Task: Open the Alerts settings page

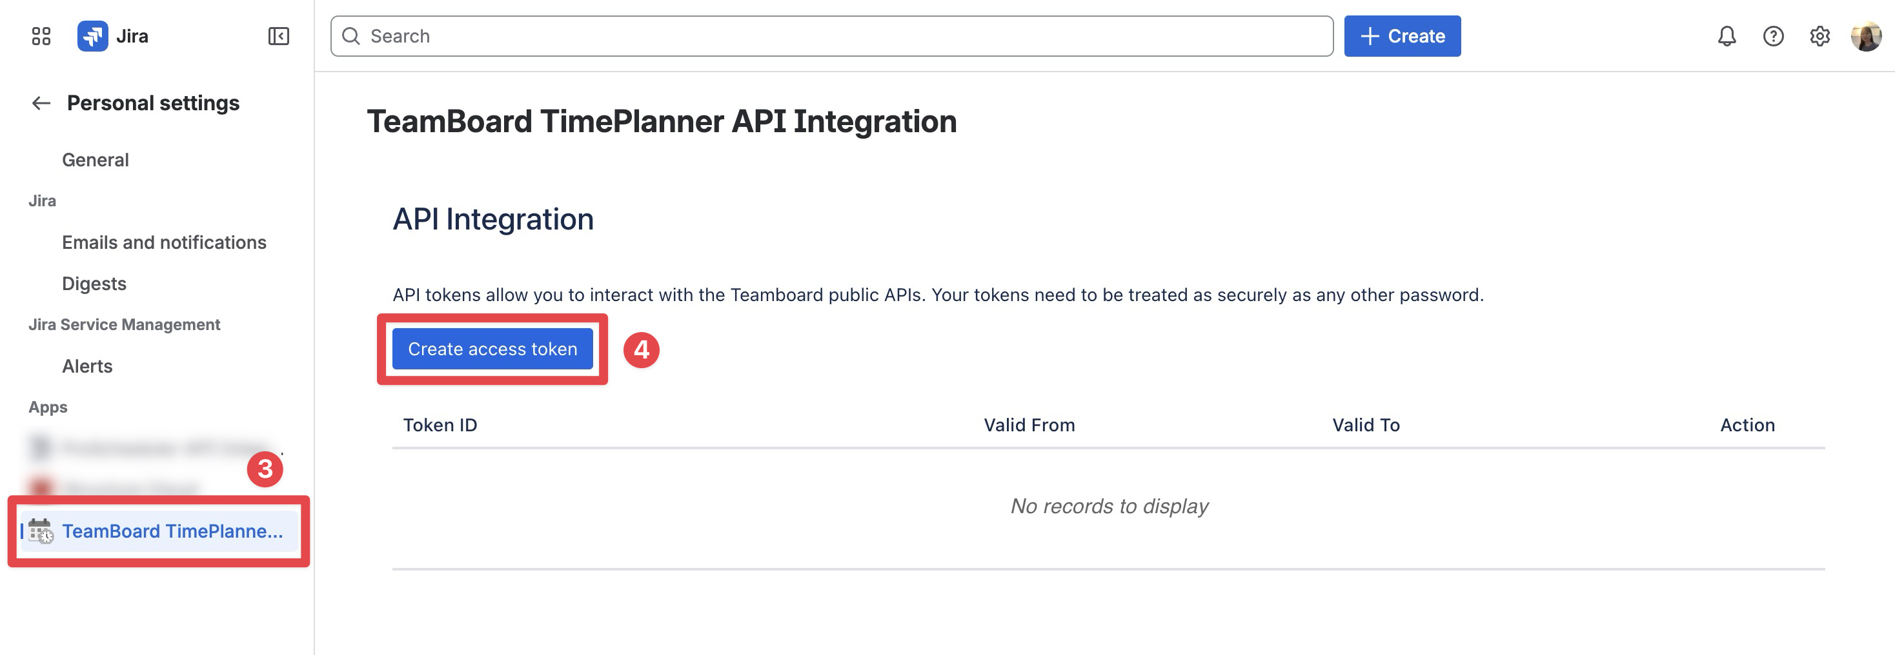Action: tap(88, 366)
